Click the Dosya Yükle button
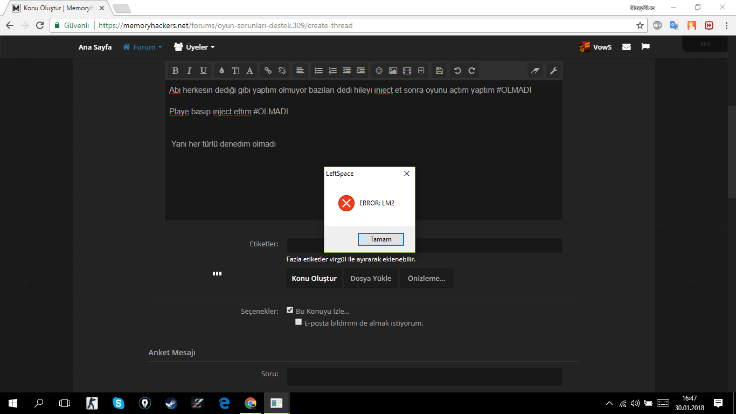This screenshot has height=414, width=736. point(371,278)
